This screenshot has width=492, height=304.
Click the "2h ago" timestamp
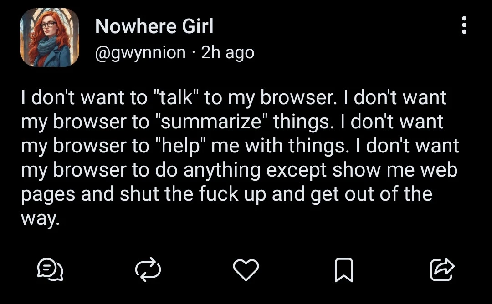click(x=228, y=53)
